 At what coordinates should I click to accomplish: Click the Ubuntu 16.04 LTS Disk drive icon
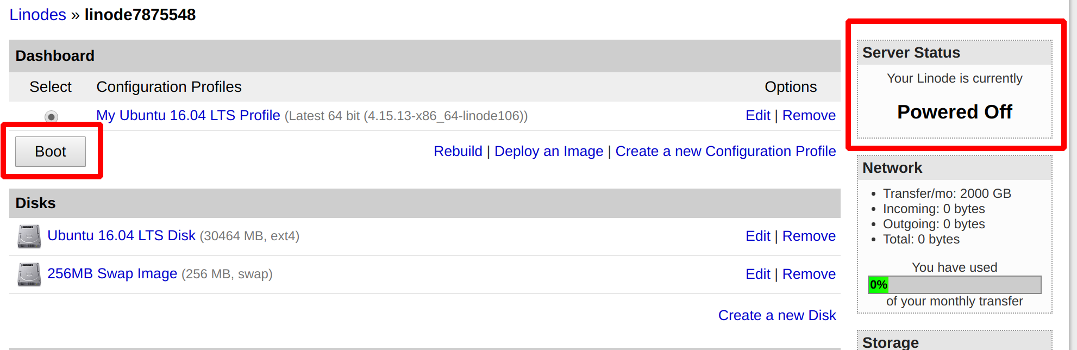(x=29, y=236)
